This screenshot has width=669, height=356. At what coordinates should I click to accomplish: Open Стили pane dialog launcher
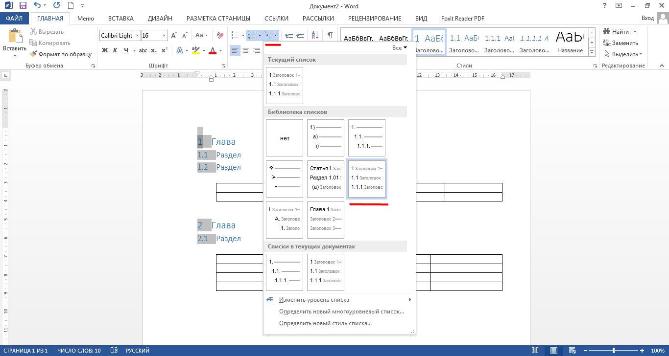(x=595, y=66)
